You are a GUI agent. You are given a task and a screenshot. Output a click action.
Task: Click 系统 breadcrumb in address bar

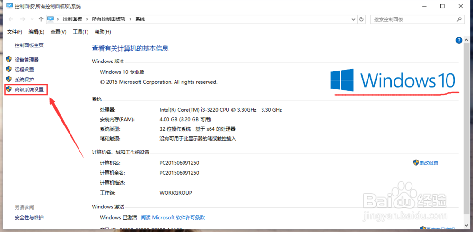click(140, 19)
